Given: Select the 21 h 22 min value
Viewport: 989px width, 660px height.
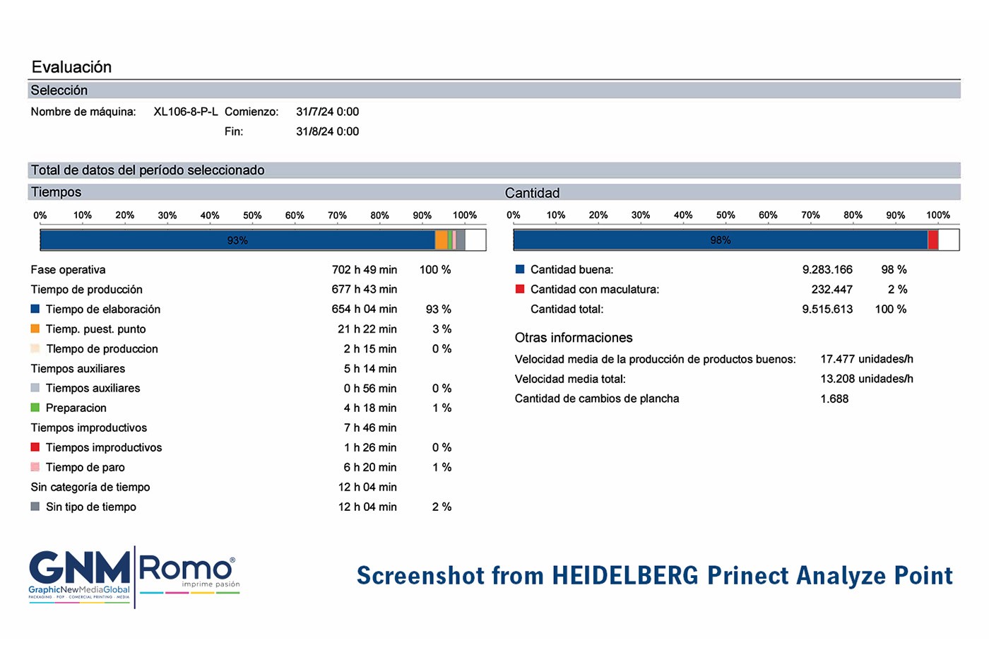Looking at the screenshot, I should point(367,329).
